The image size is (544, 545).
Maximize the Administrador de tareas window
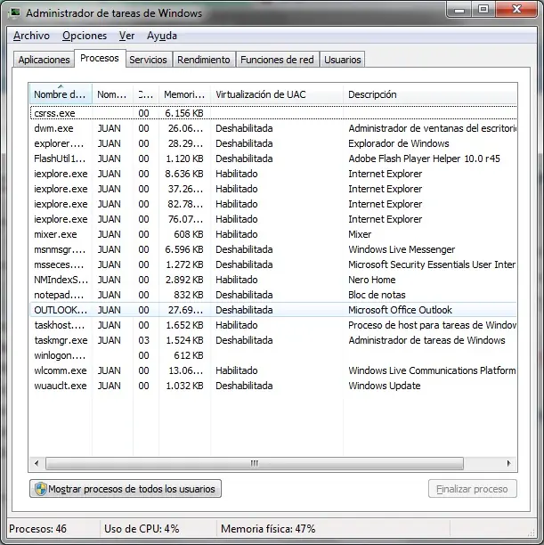[483, 10]
